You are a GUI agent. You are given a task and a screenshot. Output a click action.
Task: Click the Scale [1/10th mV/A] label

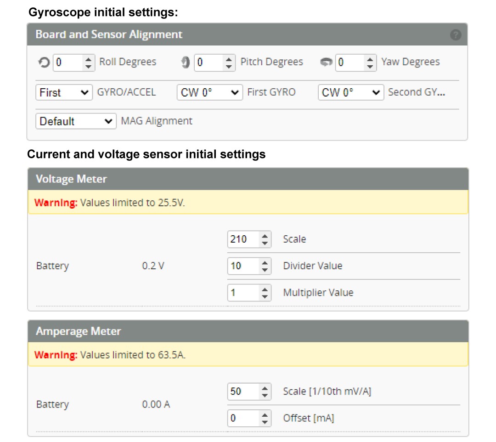pos(327,392)
